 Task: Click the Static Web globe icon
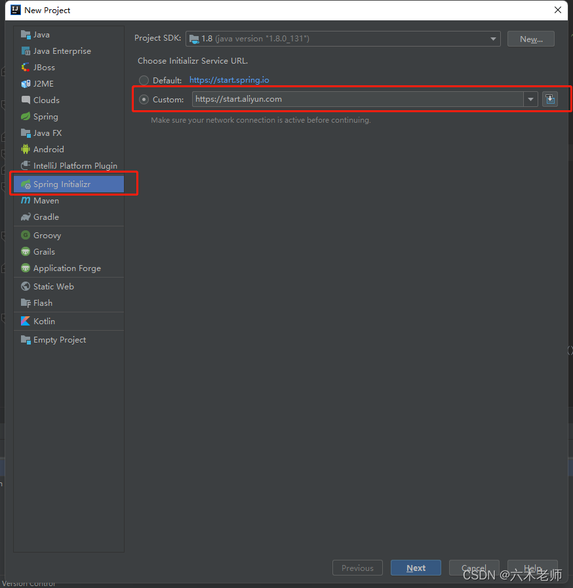26,287
